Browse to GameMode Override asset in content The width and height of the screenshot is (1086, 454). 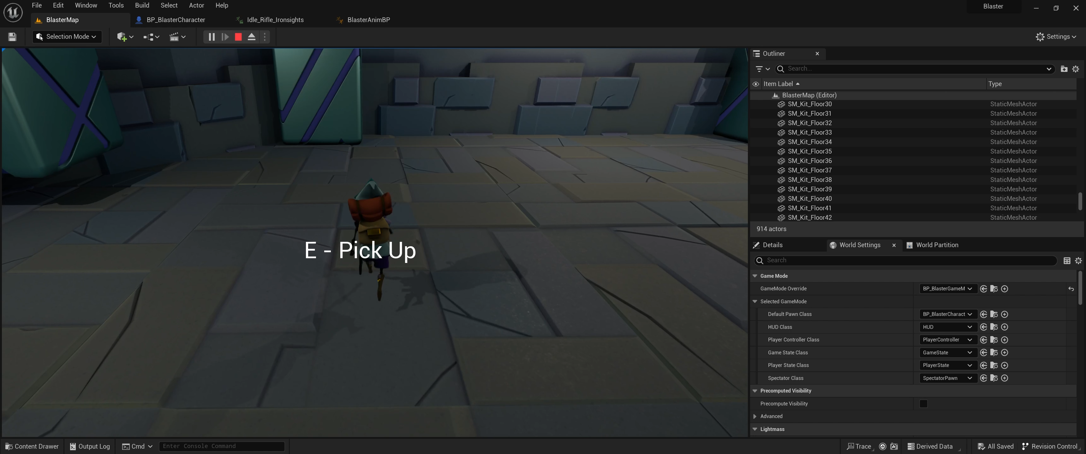click(994, 289)
